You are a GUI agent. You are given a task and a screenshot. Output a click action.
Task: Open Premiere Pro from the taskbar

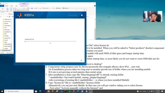[x=44, y=91]
